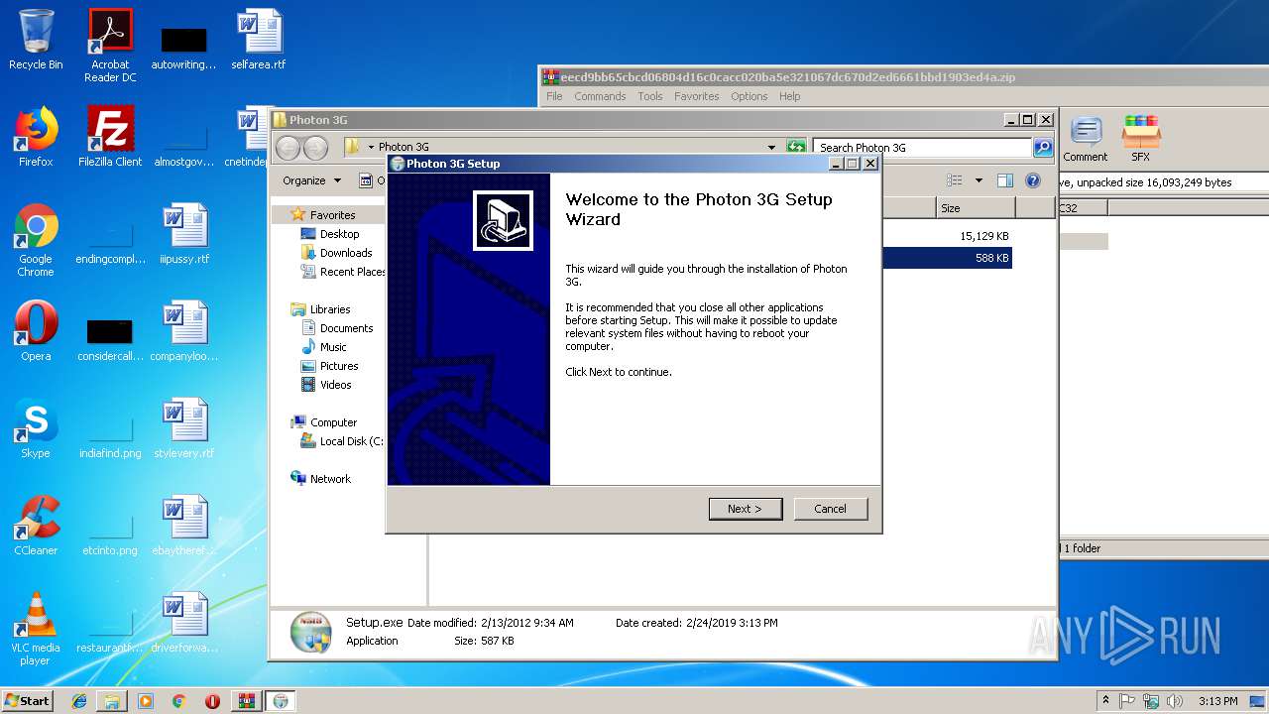Image resolution: width=1269 pixels, height=714 pixels.
Task: Cancel the Photon 3G Setup wizard
Action: [830, 509]
